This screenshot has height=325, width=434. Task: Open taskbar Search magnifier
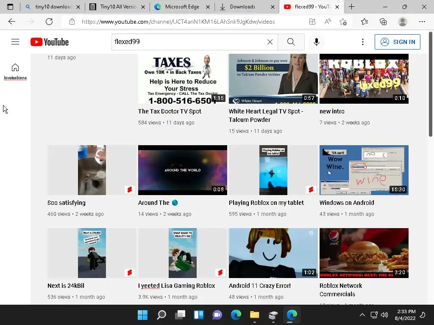click(161, 315)
